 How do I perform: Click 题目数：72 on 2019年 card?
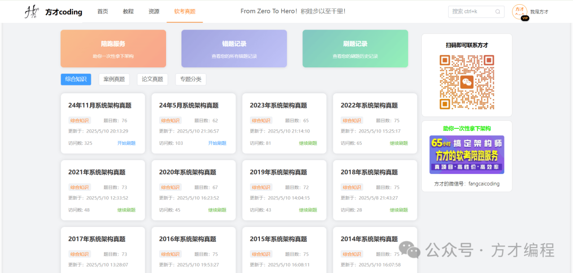[x=297, y=187]
